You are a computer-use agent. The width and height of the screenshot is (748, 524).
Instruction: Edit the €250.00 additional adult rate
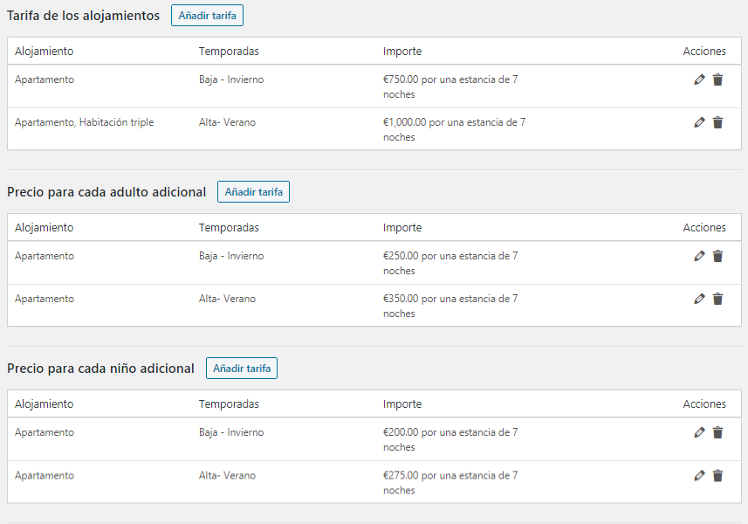click(x=699, y=257)
